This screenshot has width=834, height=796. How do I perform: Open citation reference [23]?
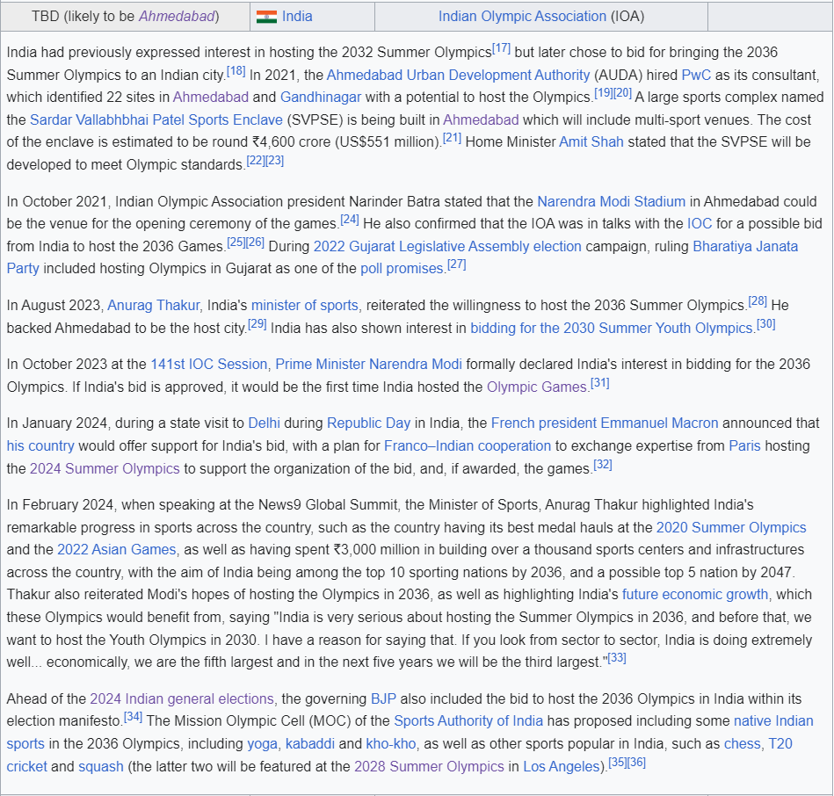(274, 161)
